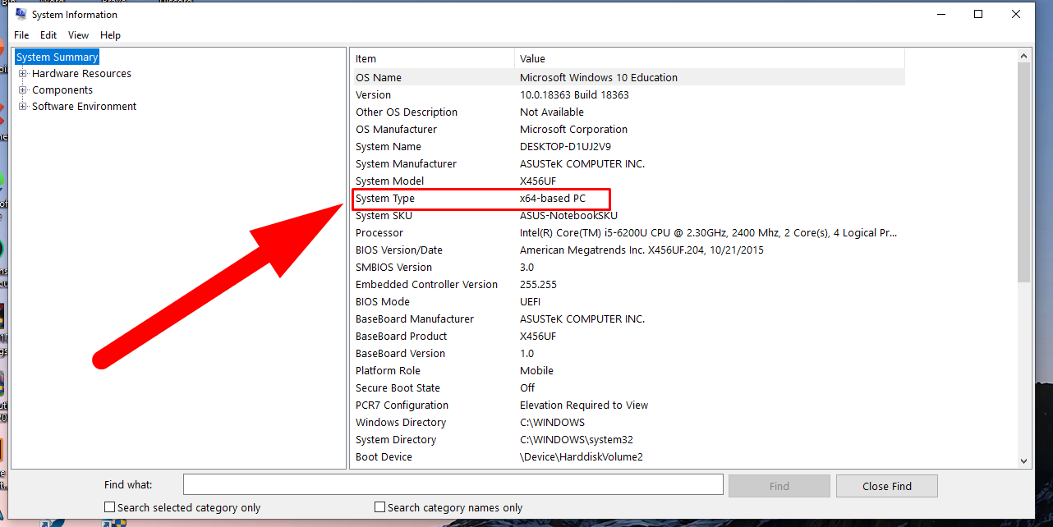Select the BaseBoard Manufacturer row

point(629,319)
